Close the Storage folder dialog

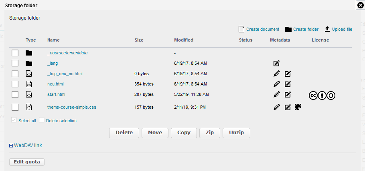pyautogui.click(x=360, y=5)
